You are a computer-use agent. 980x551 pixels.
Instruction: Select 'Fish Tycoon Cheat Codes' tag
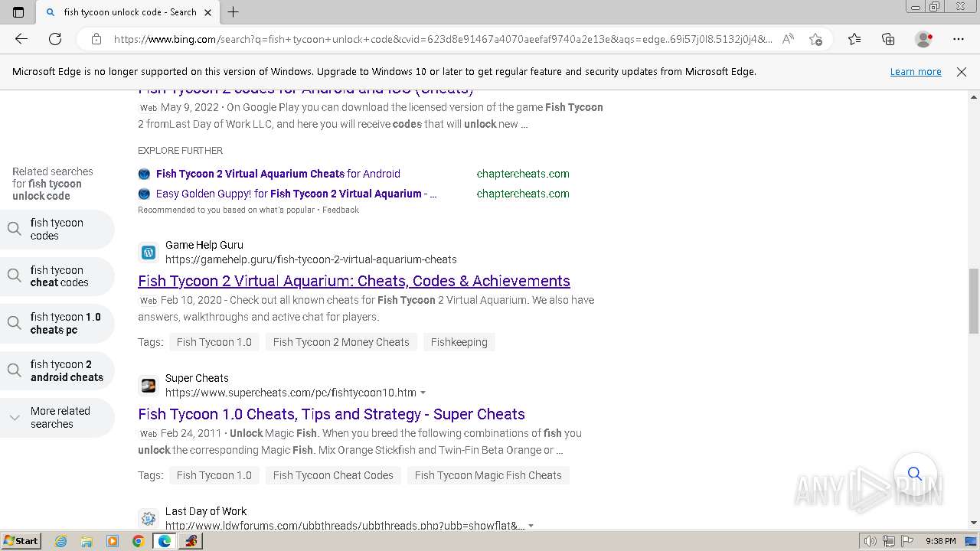tap(333, 475)
